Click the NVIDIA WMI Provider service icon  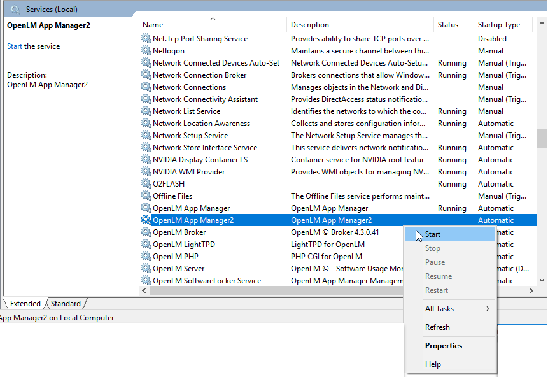click(146, 171)
